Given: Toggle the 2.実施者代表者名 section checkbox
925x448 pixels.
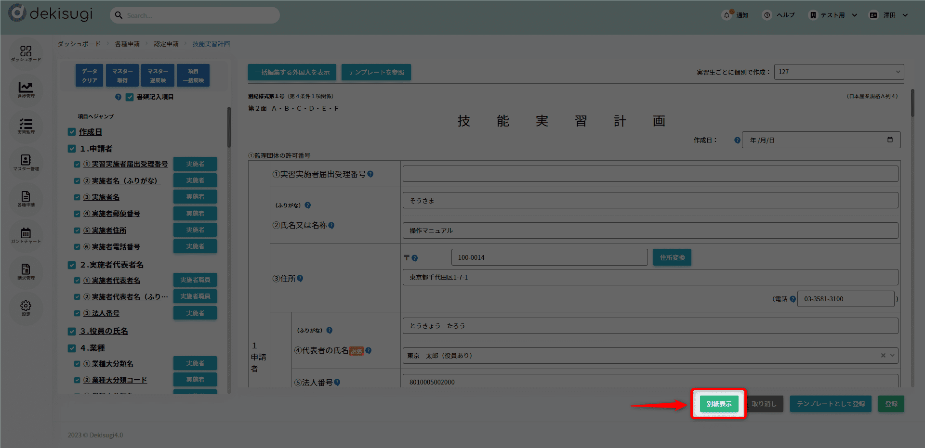Looking at the screenshot, I should (x=72, y=265).
